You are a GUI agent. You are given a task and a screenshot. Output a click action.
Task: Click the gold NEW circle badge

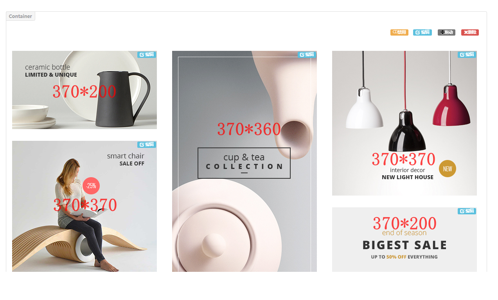(448, 169)
